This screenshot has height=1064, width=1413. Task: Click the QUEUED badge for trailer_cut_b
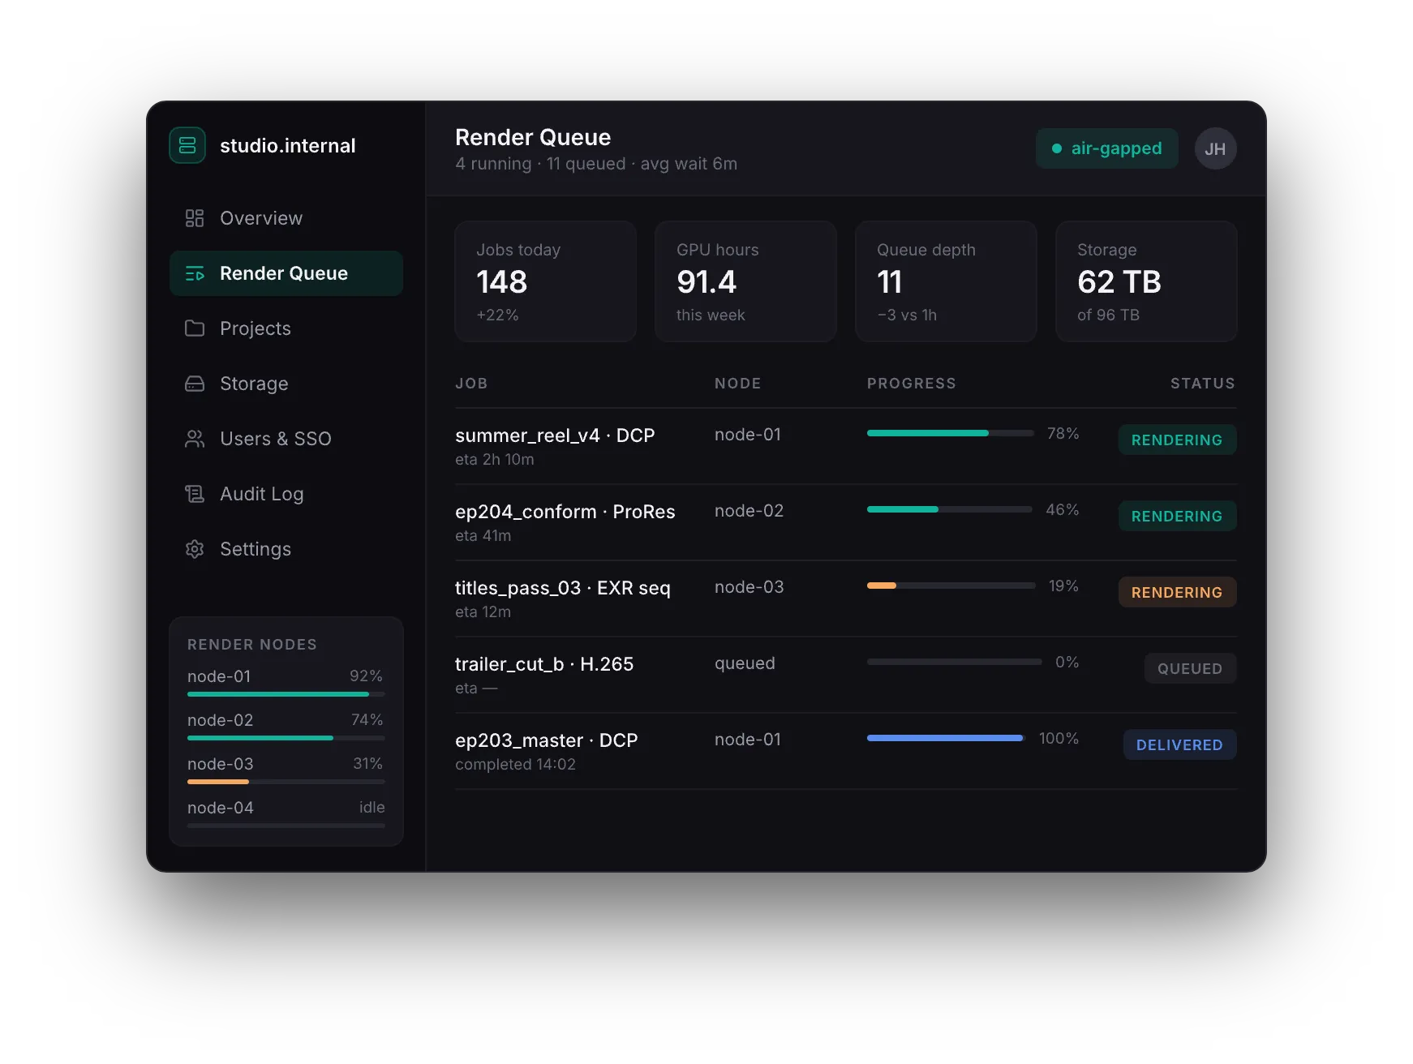(1190, 668)
